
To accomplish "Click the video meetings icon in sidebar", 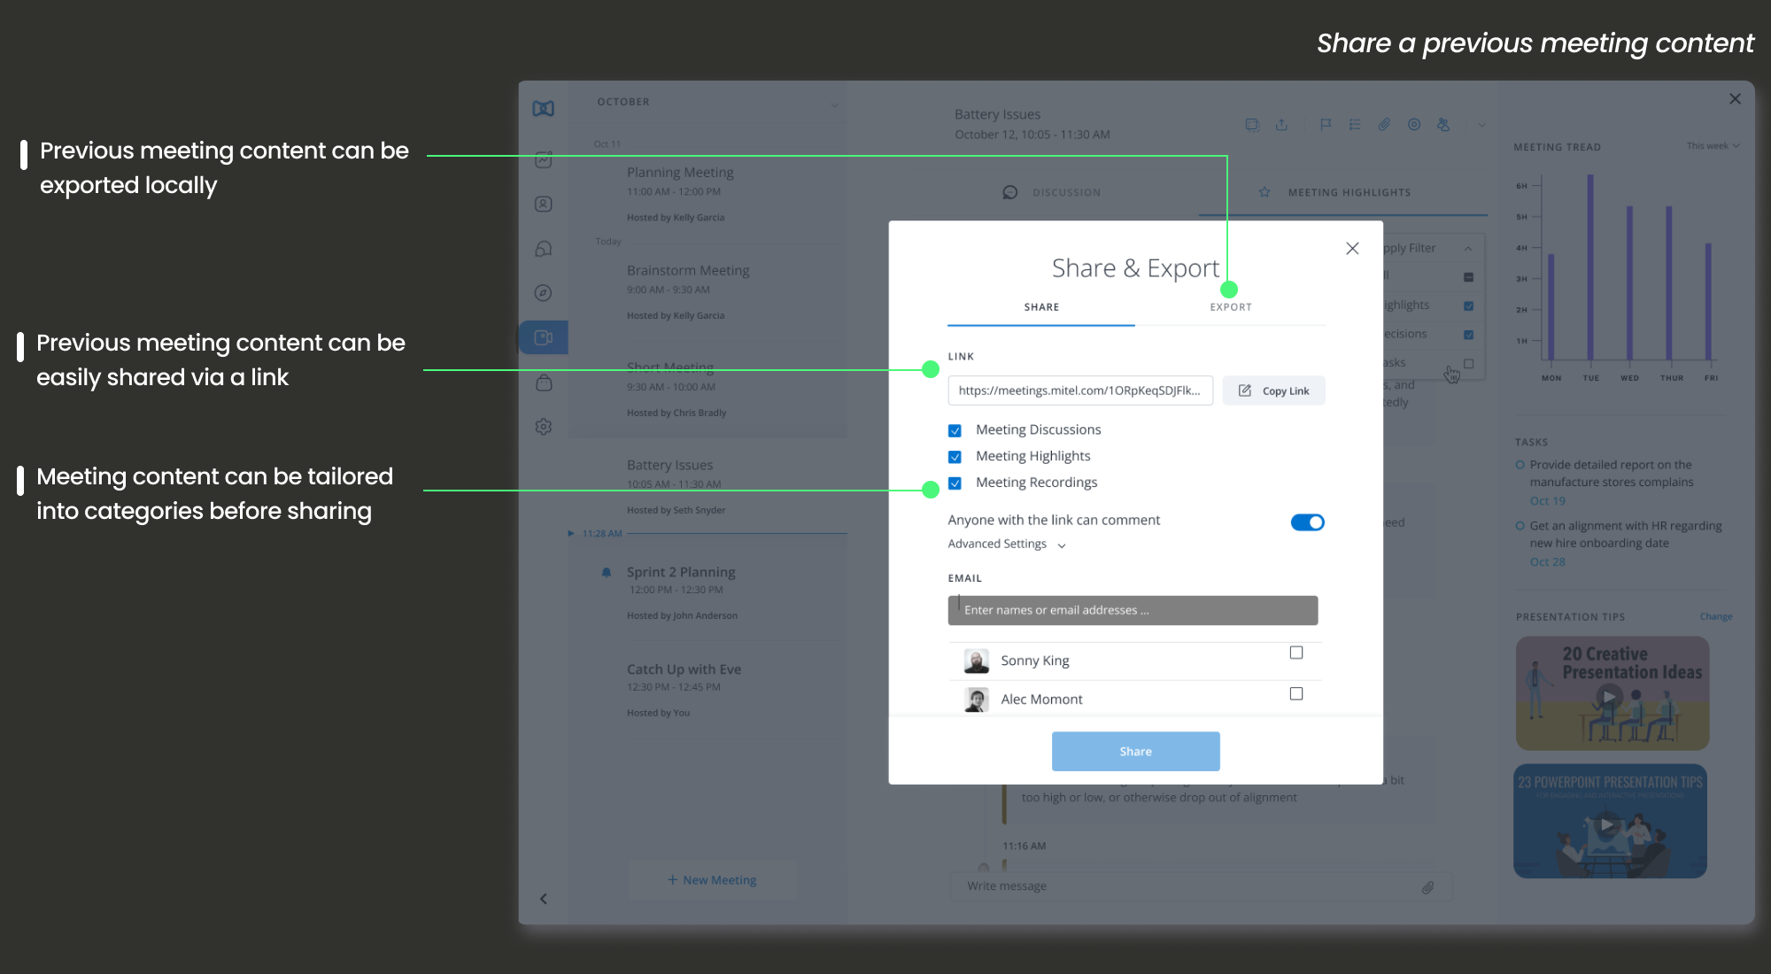I will point(544,337).
